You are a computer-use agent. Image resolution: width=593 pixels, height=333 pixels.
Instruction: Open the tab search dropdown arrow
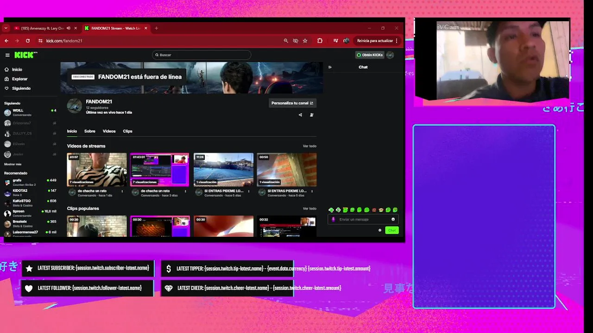coord(6,28)
